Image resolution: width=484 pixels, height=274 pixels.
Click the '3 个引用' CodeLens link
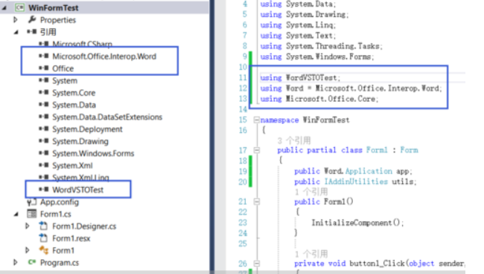[x=294, y=140]
